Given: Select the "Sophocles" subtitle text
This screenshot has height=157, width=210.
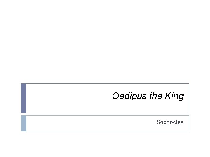Looking at the screenshot, I should 169,122.
